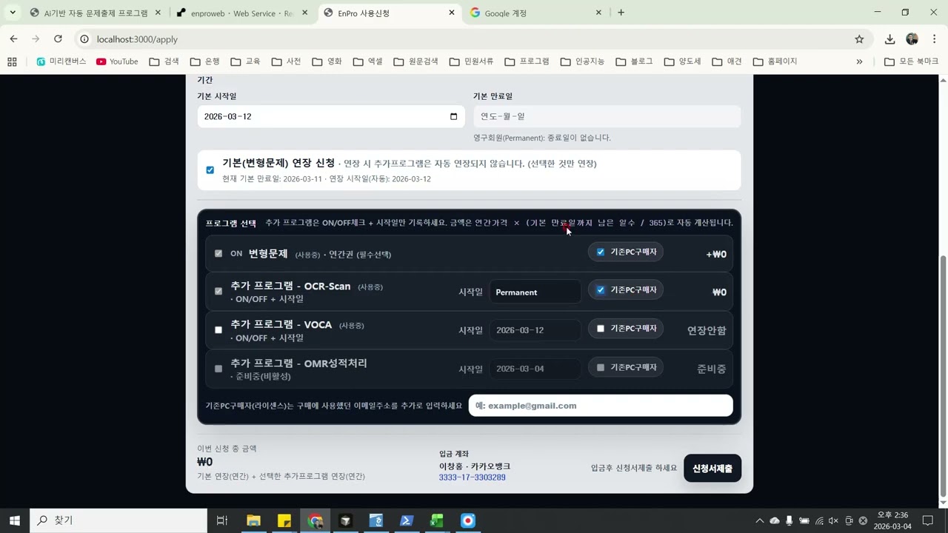Toggle the 변형문제 ON checkbox
This screenshot has height=533, width=948.
[x=218, y=253]
